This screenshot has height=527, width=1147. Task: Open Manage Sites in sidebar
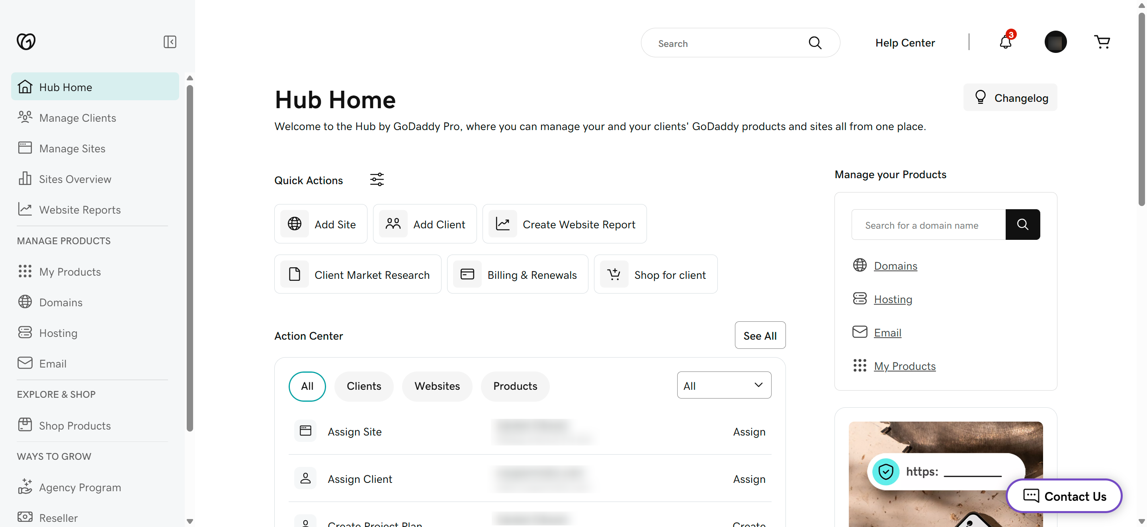pyautogui.click(x=95, y=148)
